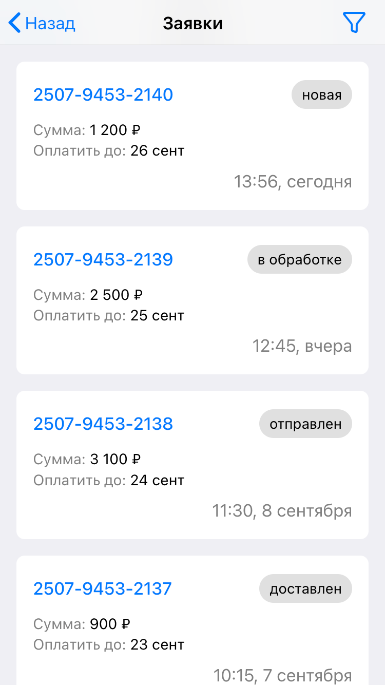Screen dimensions: 385x685
Task: Open request 2507-9453-2140
Action: [x=103, y=94]
